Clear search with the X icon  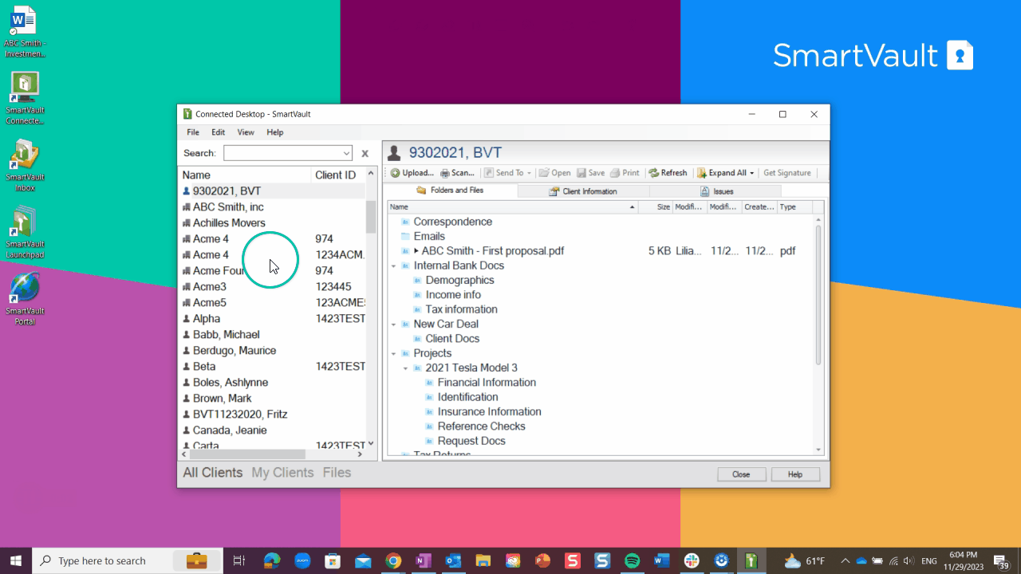[365, 153]
